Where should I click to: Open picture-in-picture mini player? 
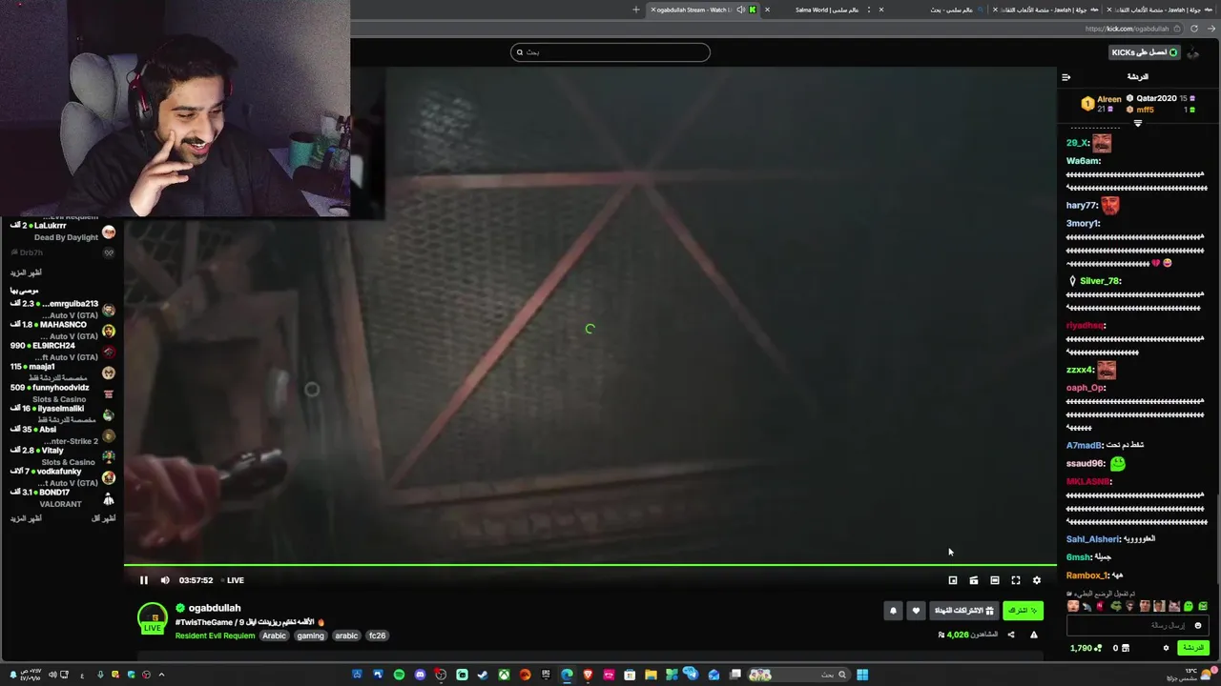(x=953, y=580)
